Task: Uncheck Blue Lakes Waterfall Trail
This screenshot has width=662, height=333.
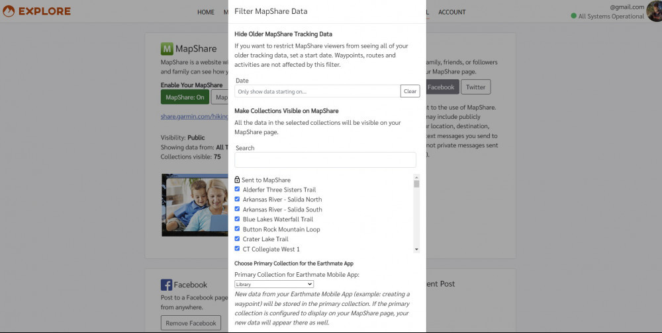Action: click(237, 219)
